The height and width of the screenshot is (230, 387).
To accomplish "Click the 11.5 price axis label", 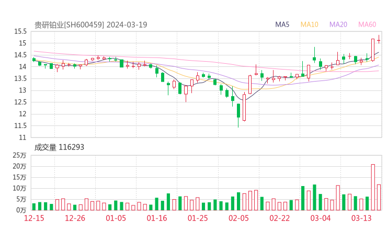I will point(20,126).
